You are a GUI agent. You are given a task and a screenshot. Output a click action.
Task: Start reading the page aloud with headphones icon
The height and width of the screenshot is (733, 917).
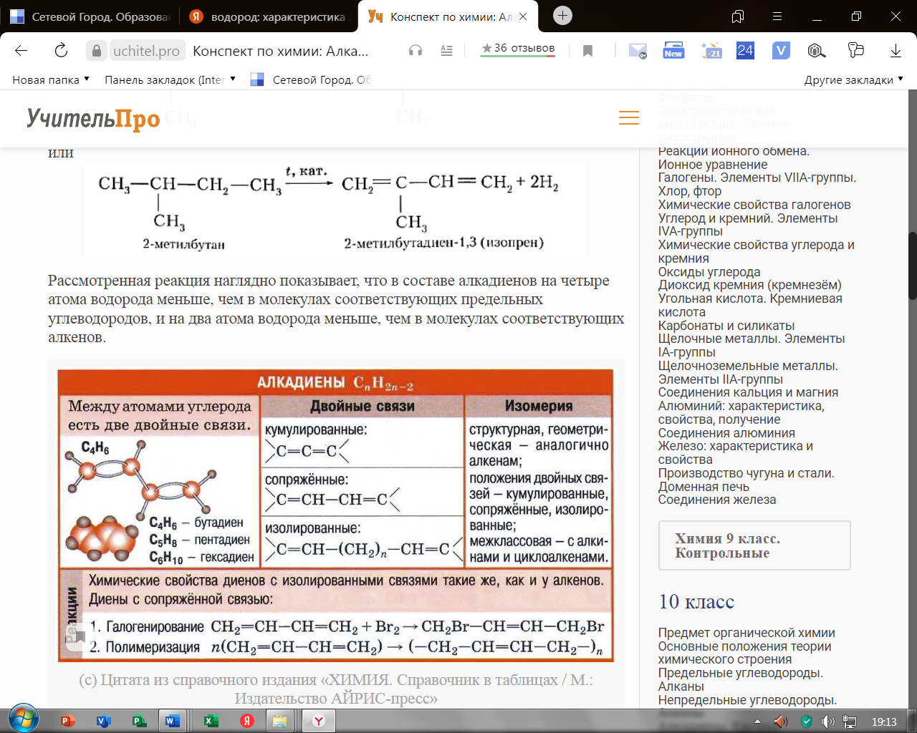point(416,51)
